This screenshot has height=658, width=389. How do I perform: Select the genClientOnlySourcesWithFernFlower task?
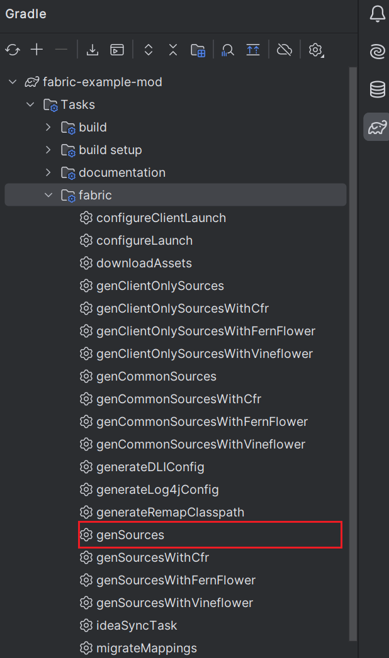coord(206,331)
